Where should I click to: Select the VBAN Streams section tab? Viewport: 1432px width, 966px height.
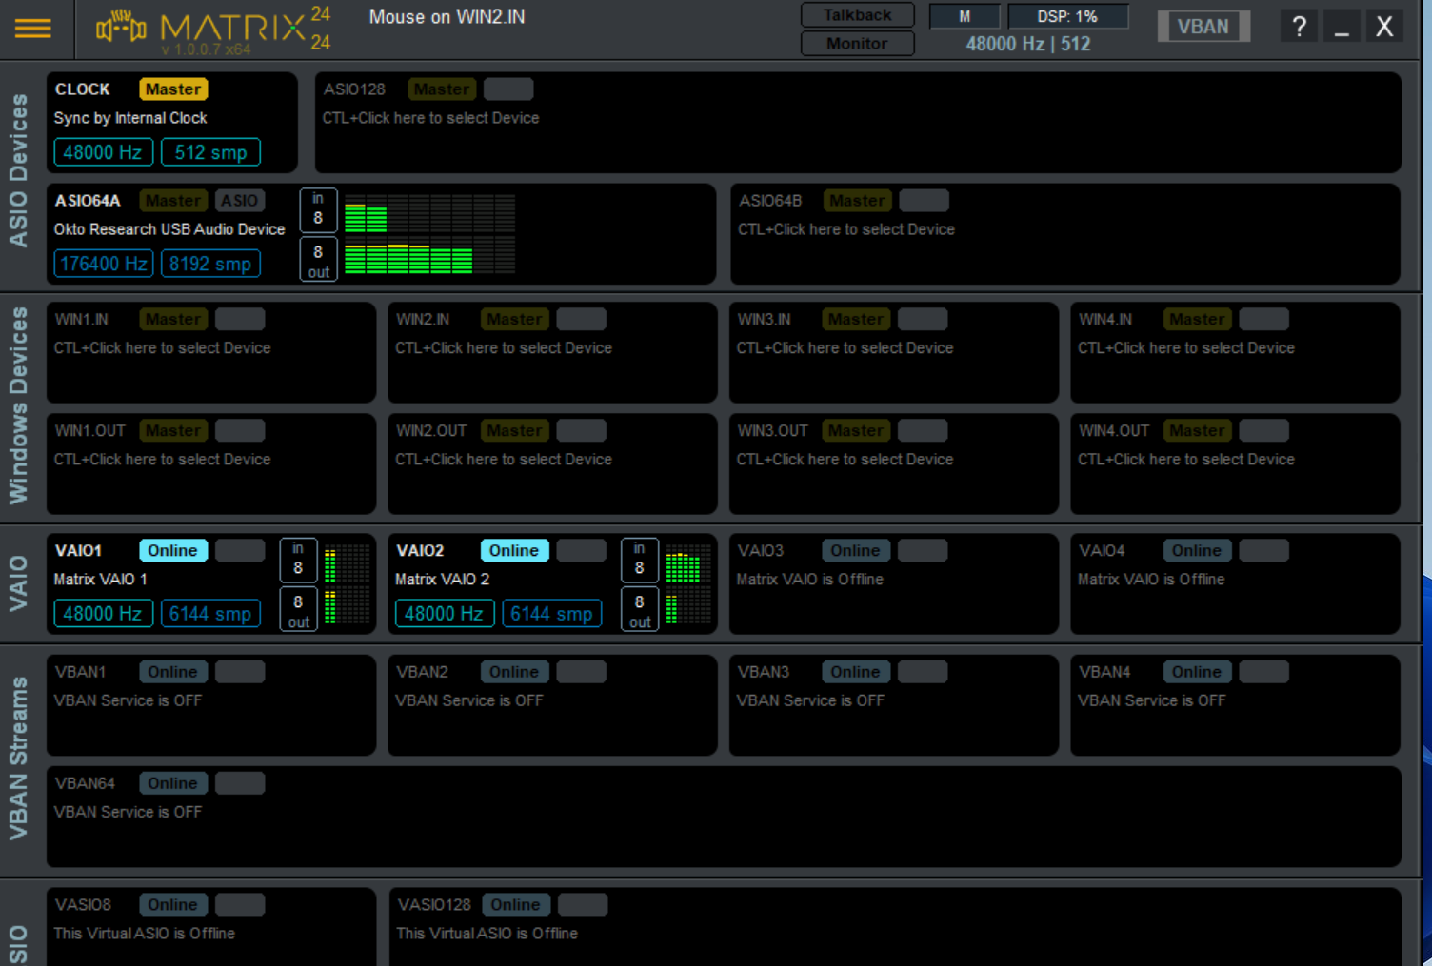[x=18, y=759]
